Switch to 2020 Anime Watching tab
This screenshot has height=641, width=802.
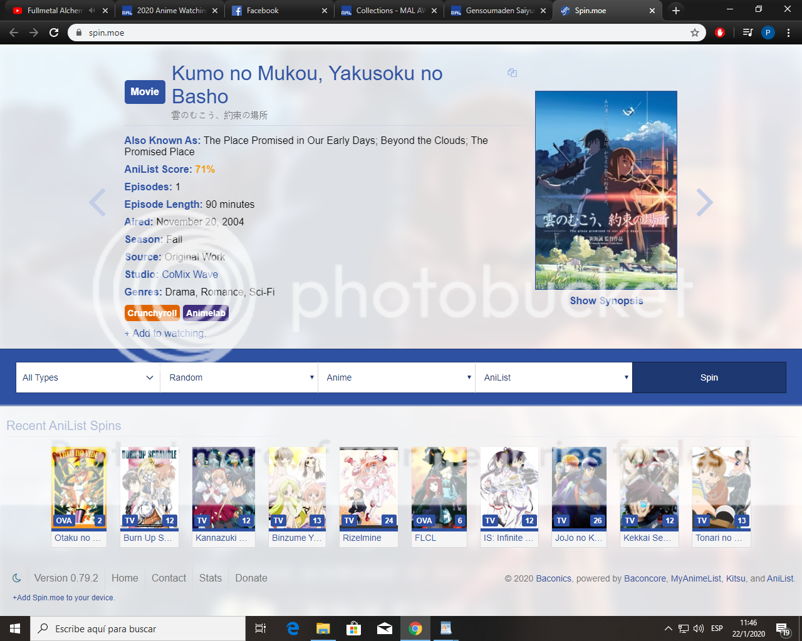(170, 11)
